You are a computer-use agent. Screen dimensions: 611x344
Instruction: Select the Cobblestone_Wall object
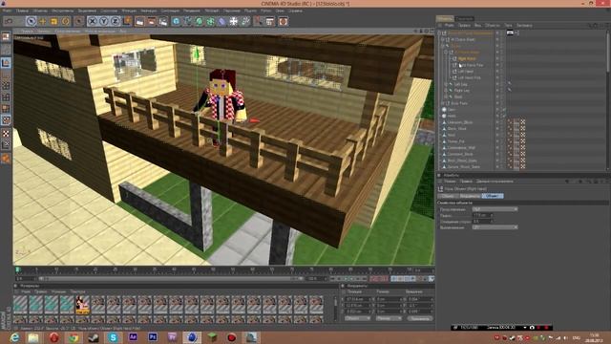click(x=461, y=148)
